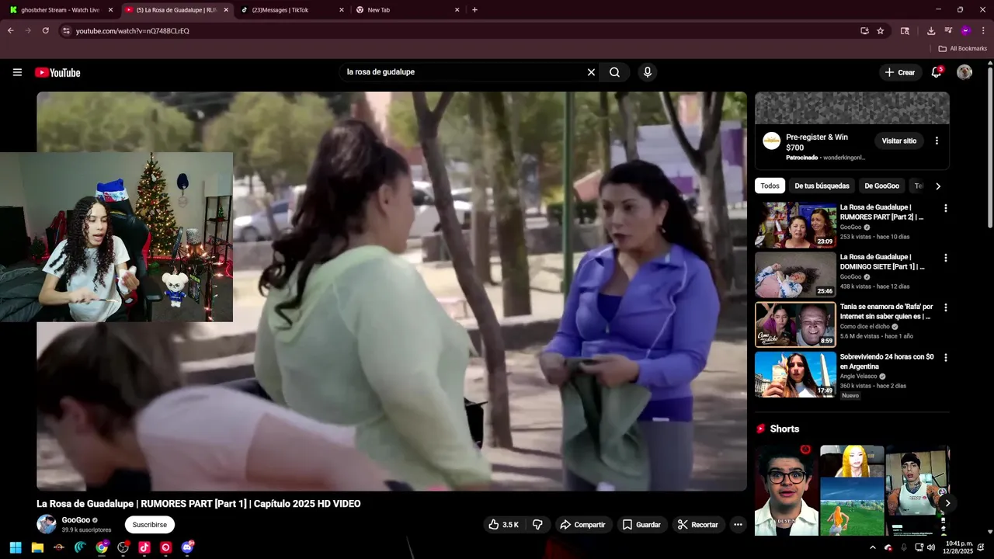Play DOMINGO SIETE Part 1 thumbnail
This screenshot has height=559, width=994.
point(795,275)
